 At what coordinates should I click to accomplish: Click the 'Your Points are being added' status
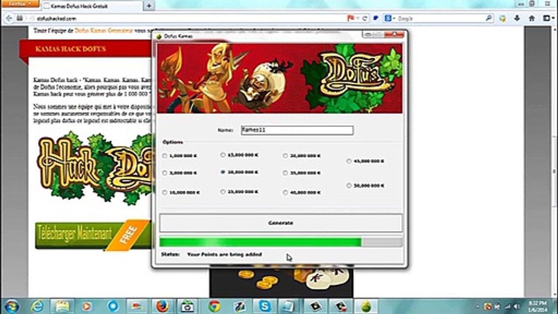click(225, 254)
